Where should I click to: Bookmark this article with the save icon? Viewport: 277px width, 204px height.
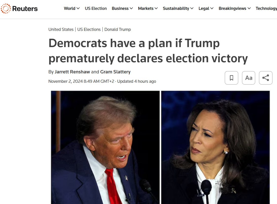point(231,78)
